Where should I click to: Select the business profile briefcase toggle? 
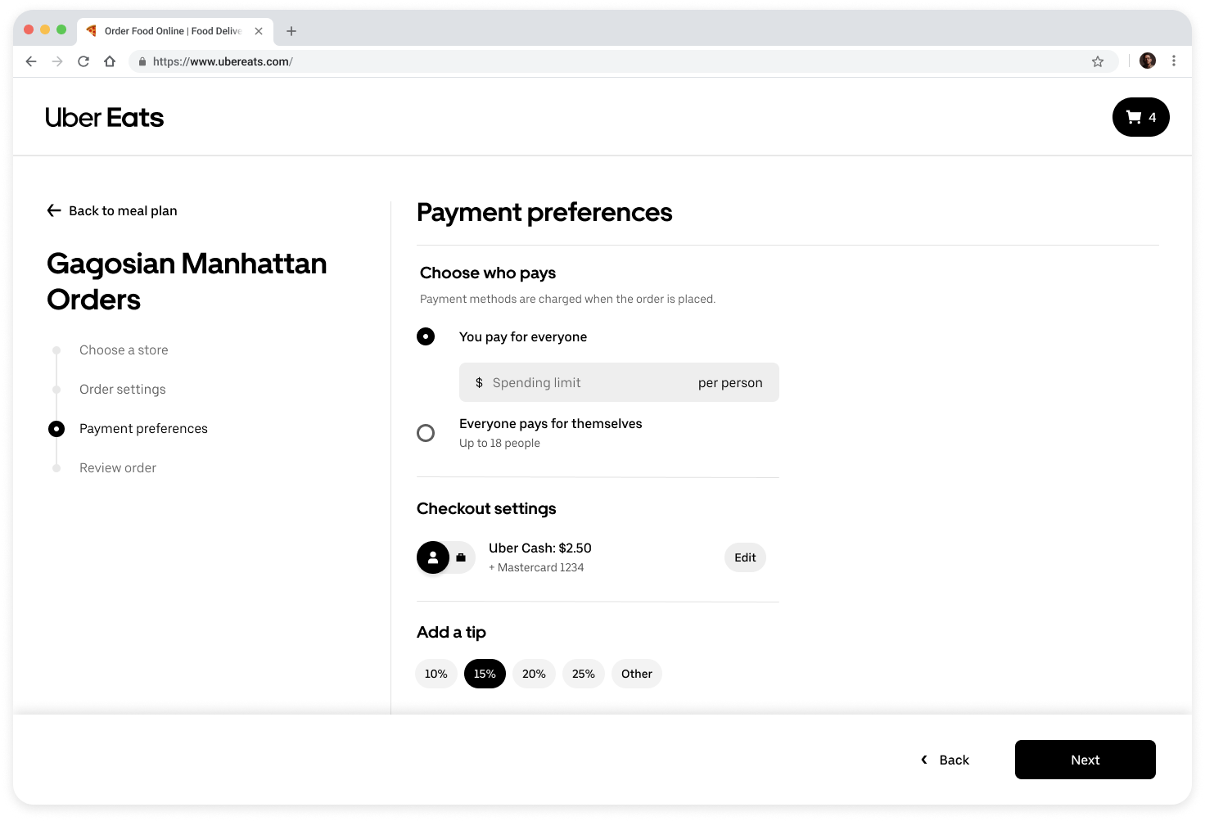pos(462,557)
